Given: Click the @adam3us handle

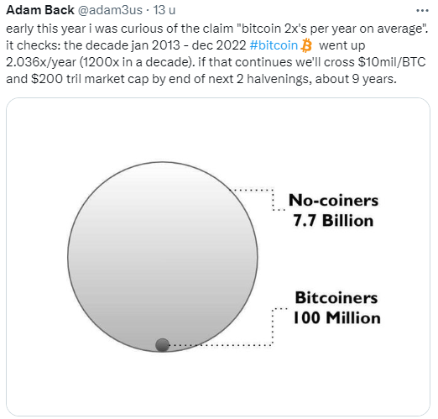Looking at the screenshot, I should point(110,10).
